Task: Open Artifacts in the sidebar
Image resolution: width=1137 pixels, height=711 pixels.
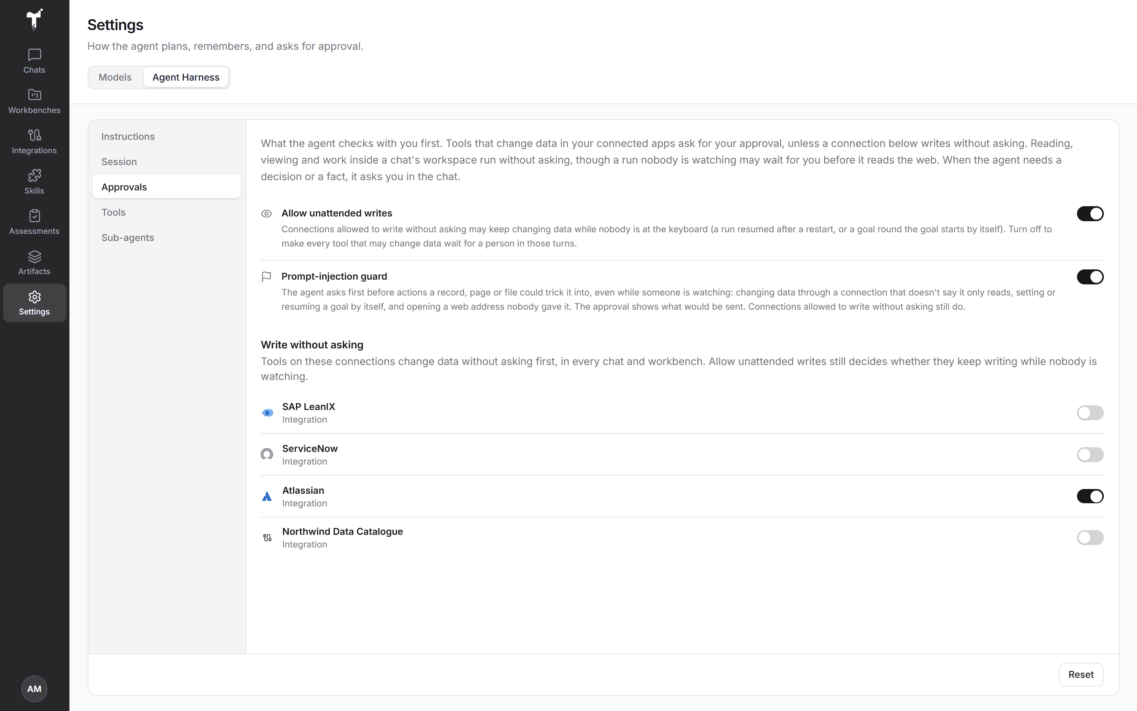Action: 34,263
